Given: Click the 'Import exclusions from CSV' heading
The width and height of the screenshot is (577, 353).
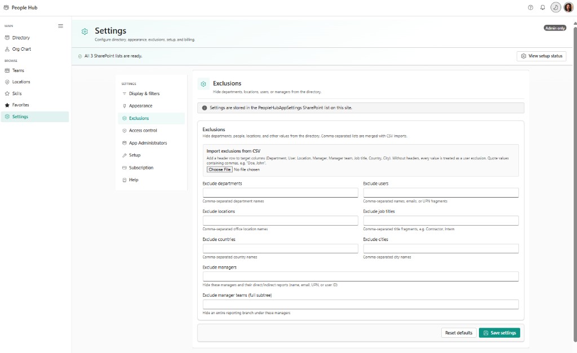Looking at the screenshot, I should click(x=233, y=151).
